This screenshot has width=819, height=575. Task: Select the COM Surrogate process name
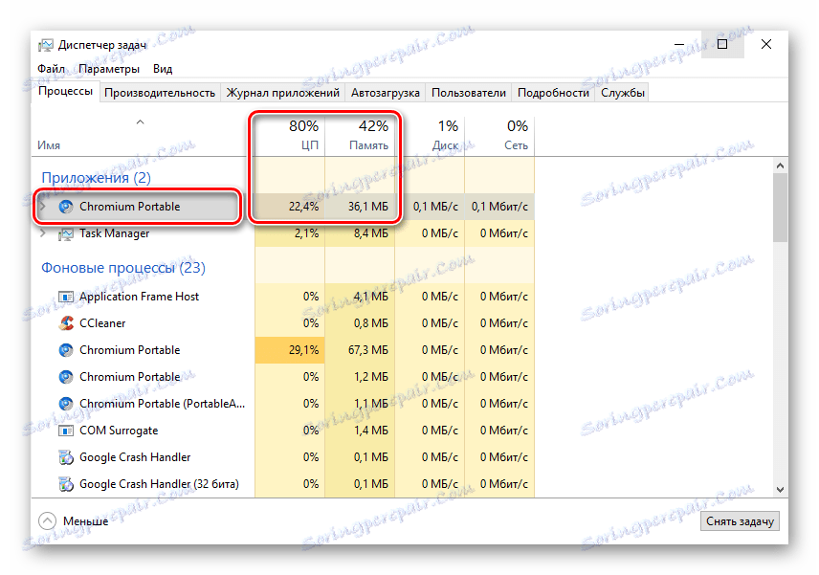(x=119, y=431)
